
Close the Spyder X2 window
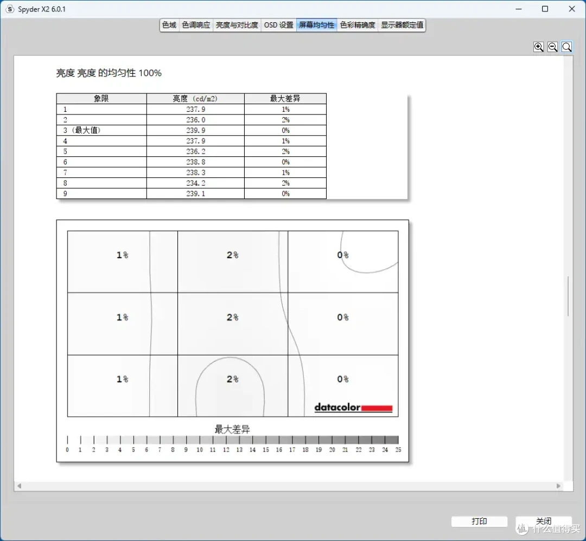pos(572,9)
